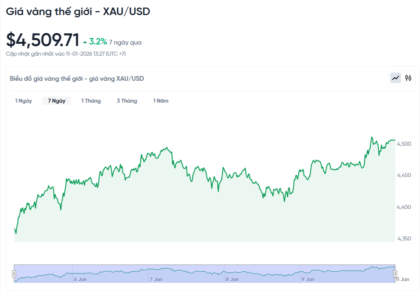Viewport: 420px width, 295px height.
Task: Show the 1 Tháng price history
Action: [x=91, y=101]
